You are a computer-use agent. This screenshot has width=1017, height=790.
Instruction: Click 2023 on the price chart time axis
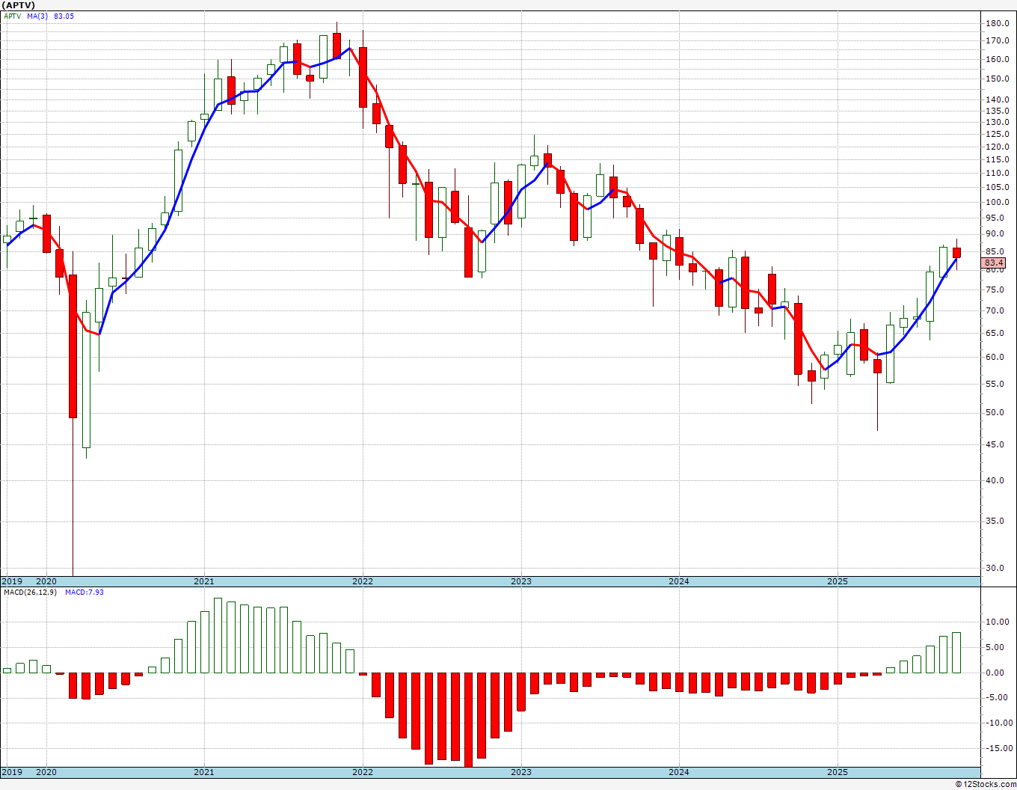(521, 581)
